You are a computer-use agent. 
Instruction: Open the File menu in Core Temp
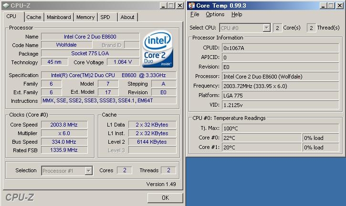click(195, 14)
